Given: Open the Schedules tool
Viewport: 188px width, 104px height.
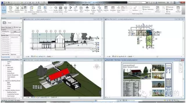Looking at the screenshot, I should pyautogui.click(x=113, y=9).
